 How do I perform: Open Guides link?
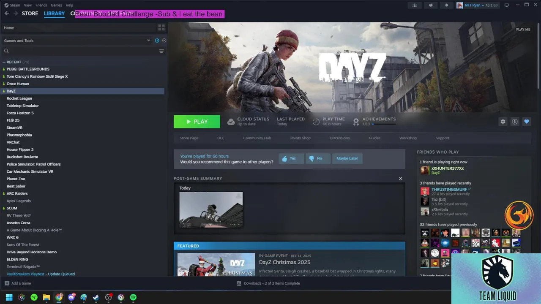click(x=374, y=138)
